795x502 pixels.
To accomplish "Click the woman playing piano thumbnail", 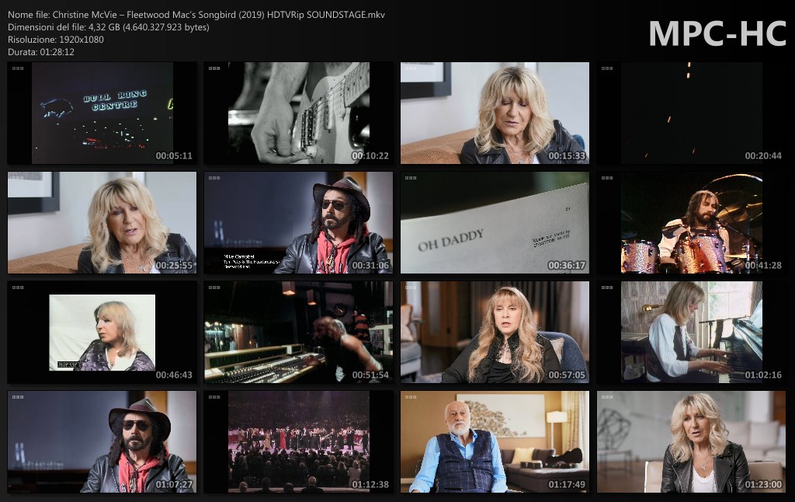I will coord(691,332).
